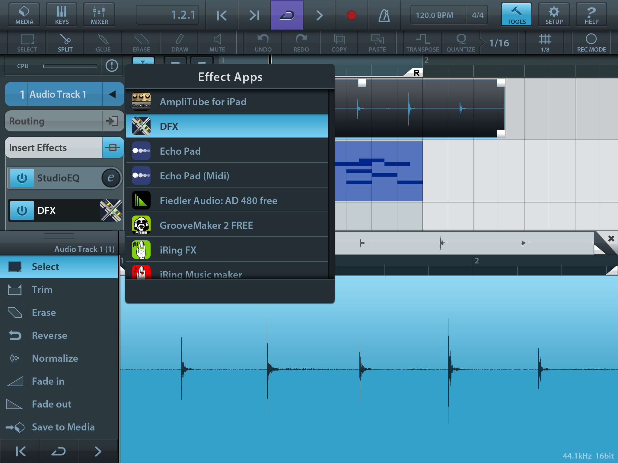Jump to project start in top transport
This screenshot has height=463, width=618.
[222, 15]
